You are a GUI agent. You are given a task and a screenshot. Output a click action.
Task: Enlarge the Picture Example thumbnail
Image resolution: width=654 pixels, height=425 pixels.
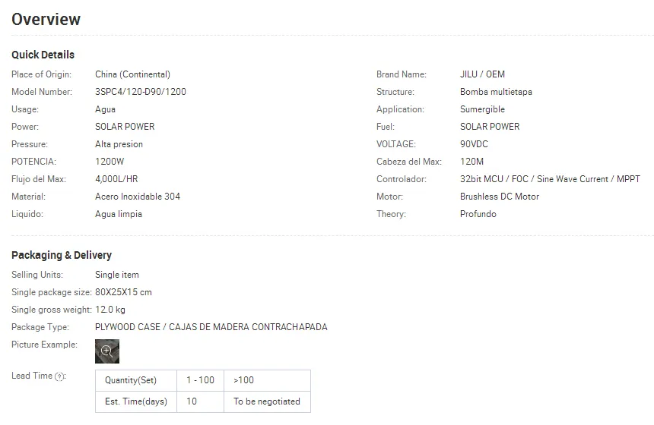[x=107, y=351]
